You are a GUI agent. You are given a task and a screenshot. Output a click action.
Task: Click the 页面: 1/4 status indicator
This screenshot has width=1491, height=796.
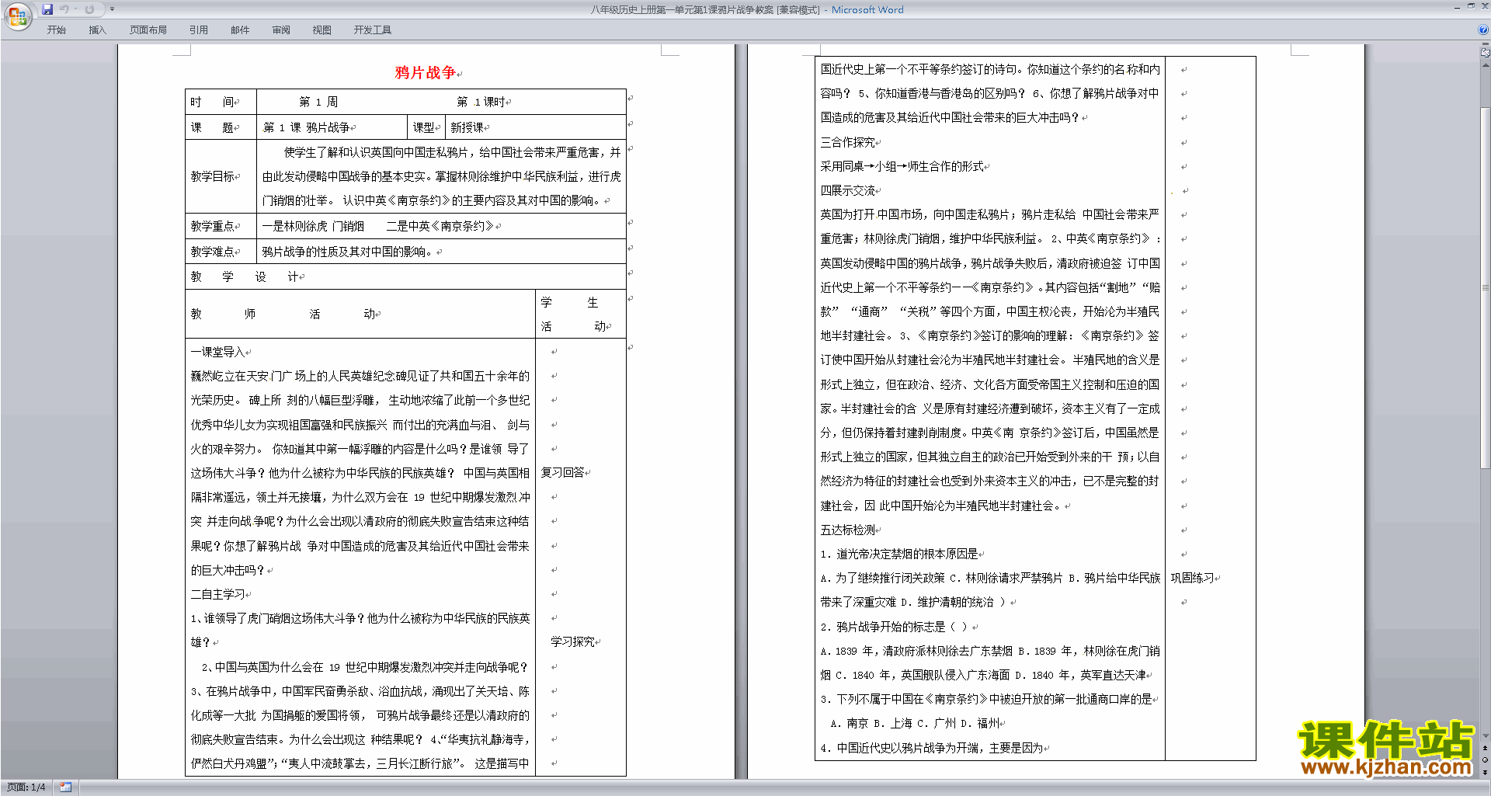click(x=26, y=787)
